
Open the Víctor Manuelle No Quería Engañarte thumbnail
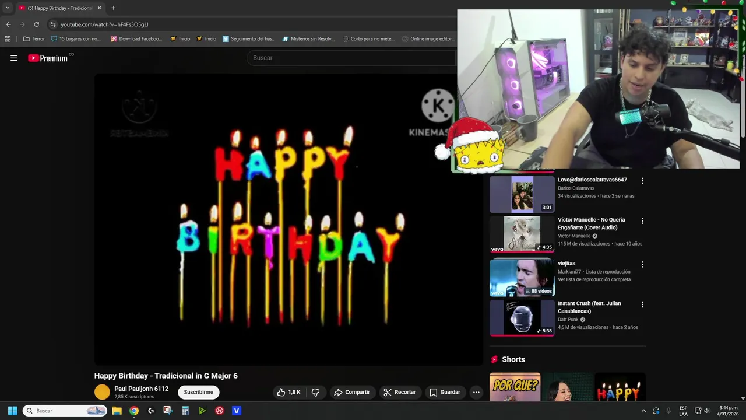[x=522, y=235]
